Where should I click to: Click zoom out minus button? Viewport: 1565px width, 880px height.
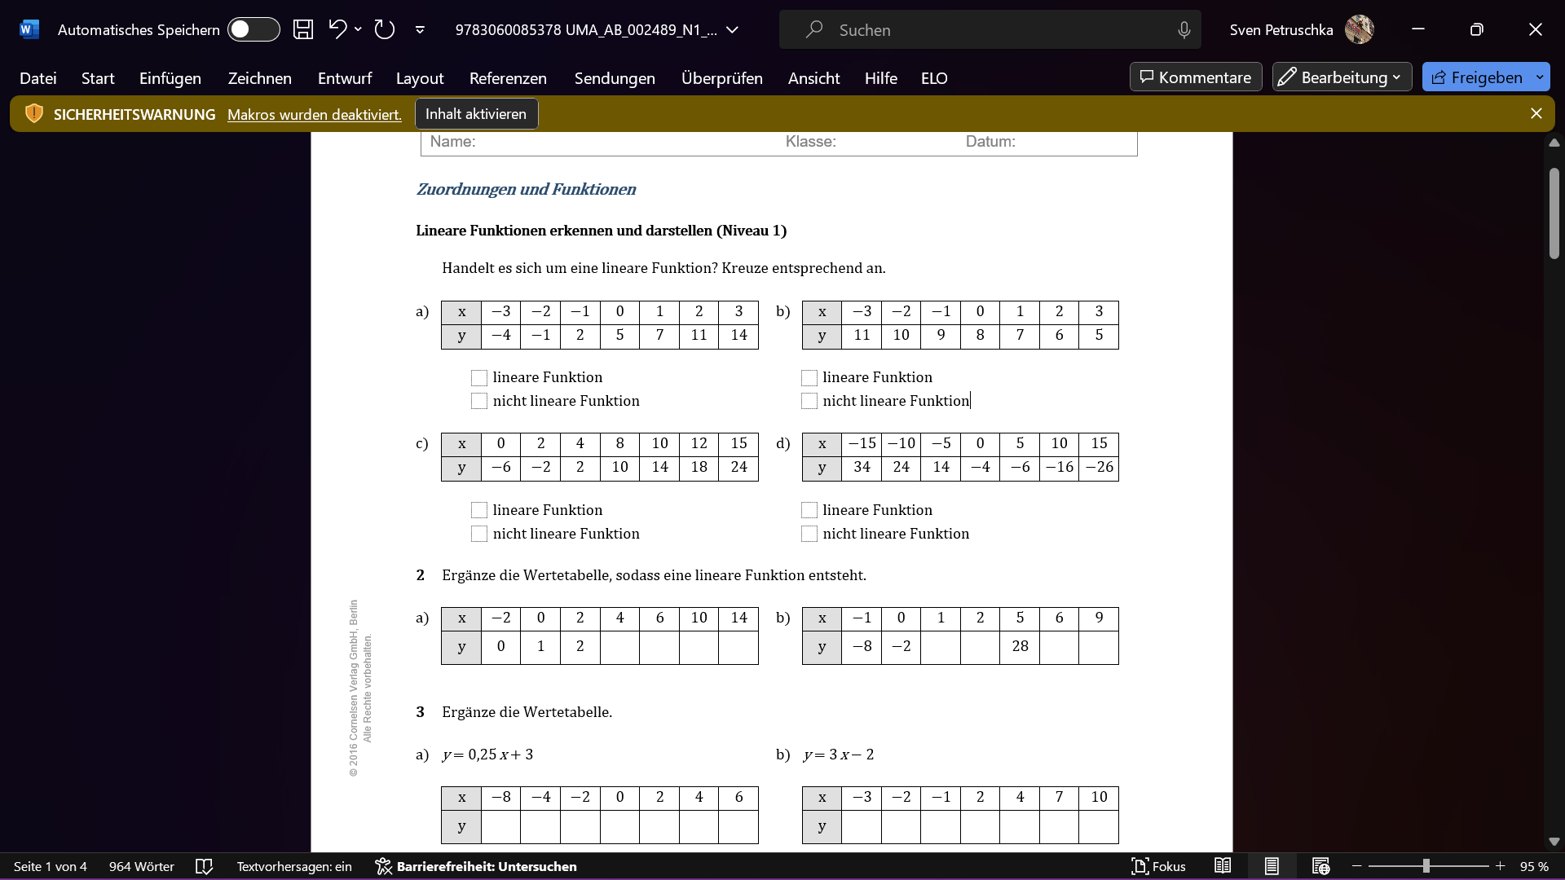coord(1357,866)
